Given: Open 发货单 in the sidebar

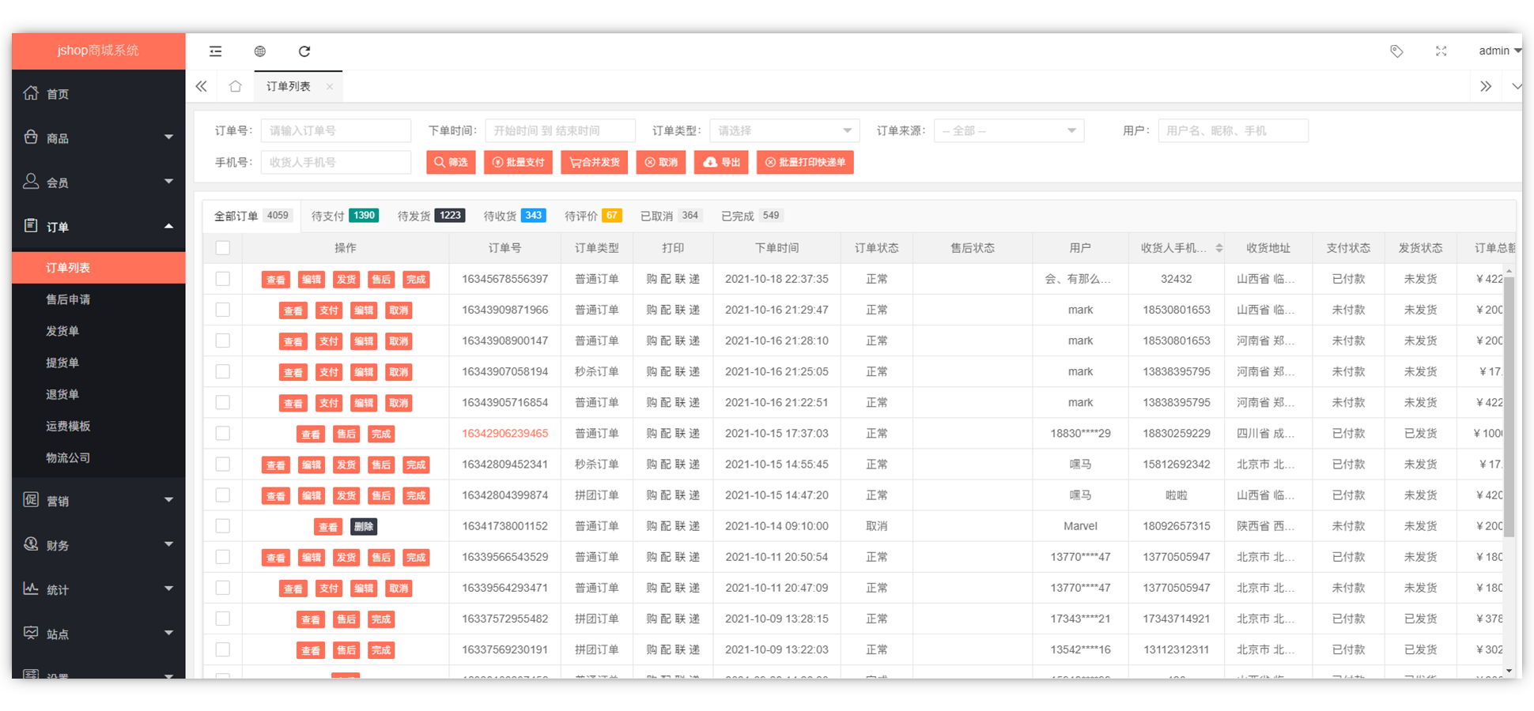Looking at the screenshot, I should tap(99, 331).
